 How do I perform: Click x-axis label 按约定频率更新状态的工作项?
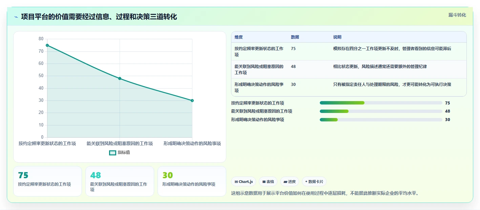[47, 144]
